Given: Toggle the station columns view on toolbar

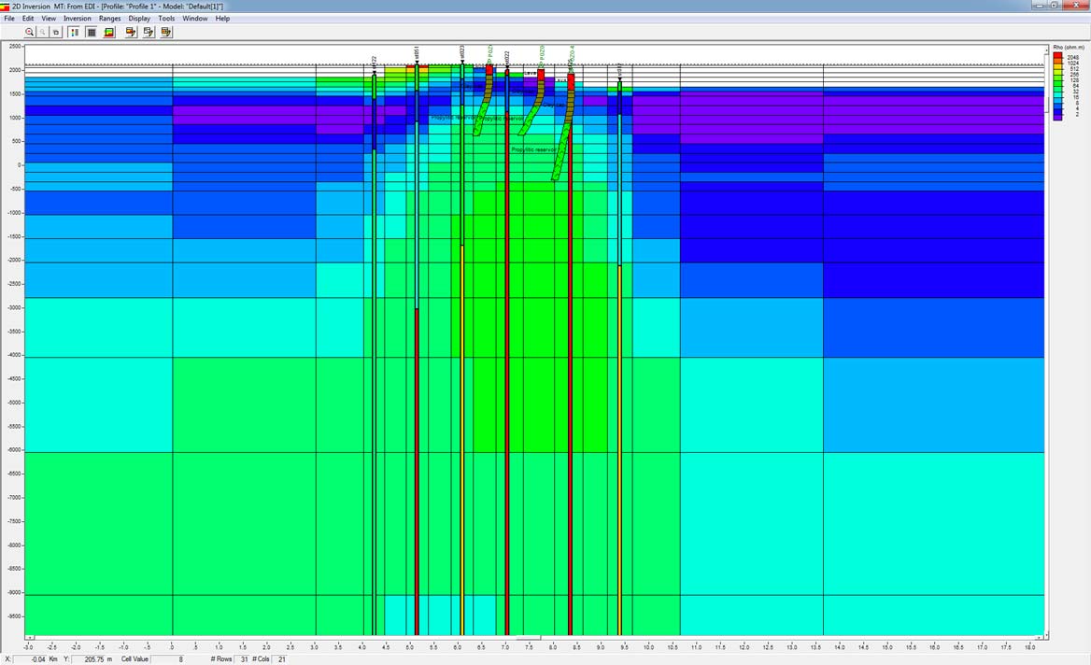Looking at the screenshot, I should tap(74, 31).
